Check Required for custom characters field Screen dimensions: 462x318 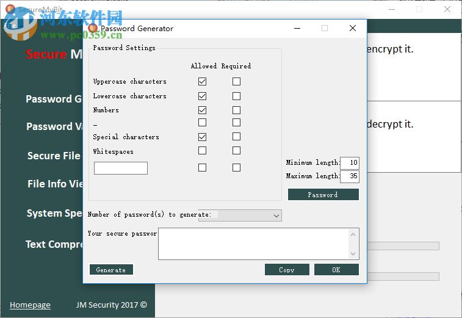[x=236, y=168]
